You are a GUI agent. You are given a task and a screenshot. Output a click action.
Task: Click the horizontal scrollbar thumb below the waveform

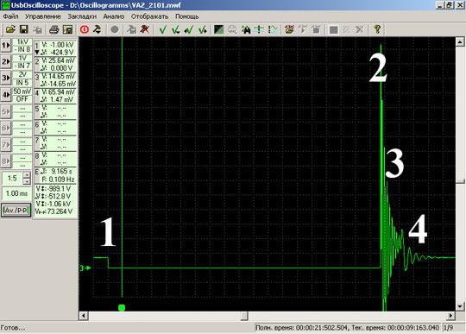[x=244, y=316]
